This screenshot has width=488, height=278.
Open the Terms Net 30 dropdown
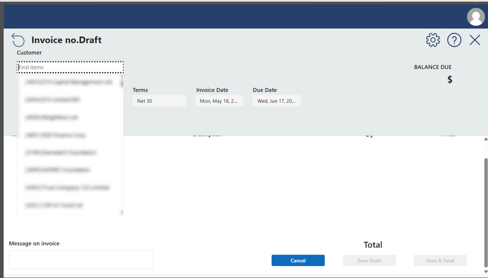[x=159, y=101]
